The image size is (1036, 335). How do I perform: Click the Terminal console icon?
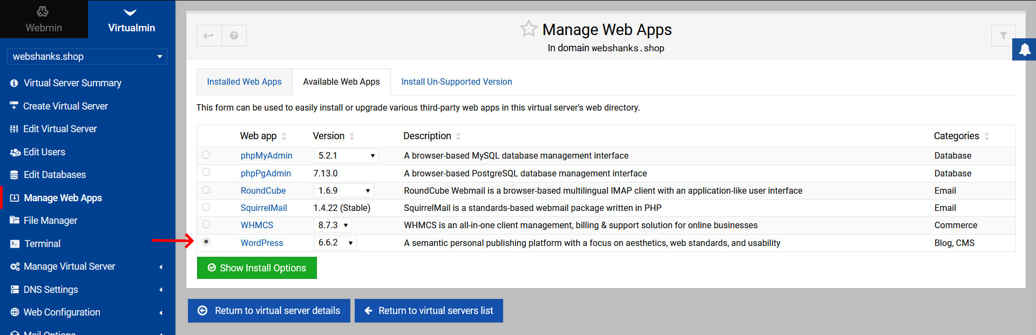pyautogui.click(x=15, y=244)
